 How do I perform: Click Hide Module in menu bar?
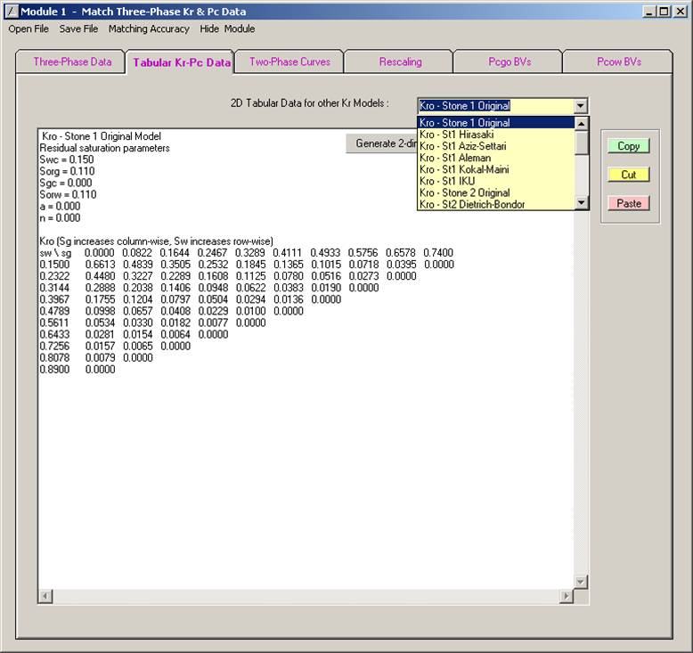tap(227, 29)
